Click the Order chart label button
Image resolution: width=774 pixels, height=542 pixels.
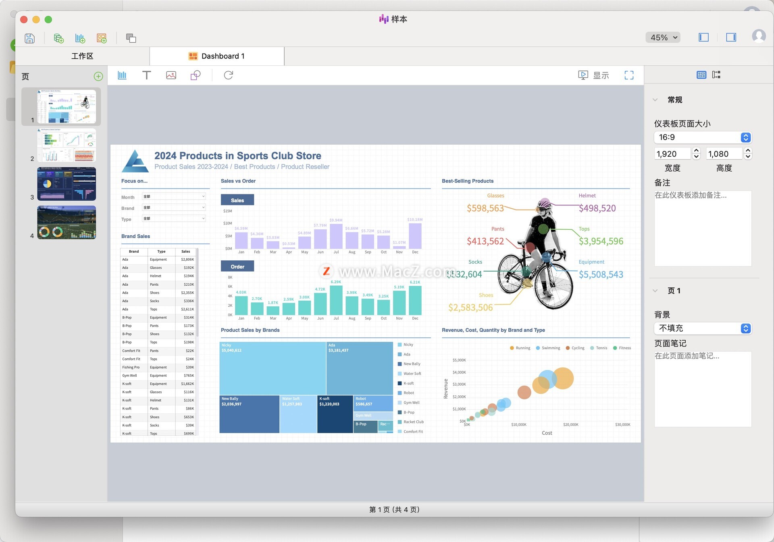(x=237, y=266)
